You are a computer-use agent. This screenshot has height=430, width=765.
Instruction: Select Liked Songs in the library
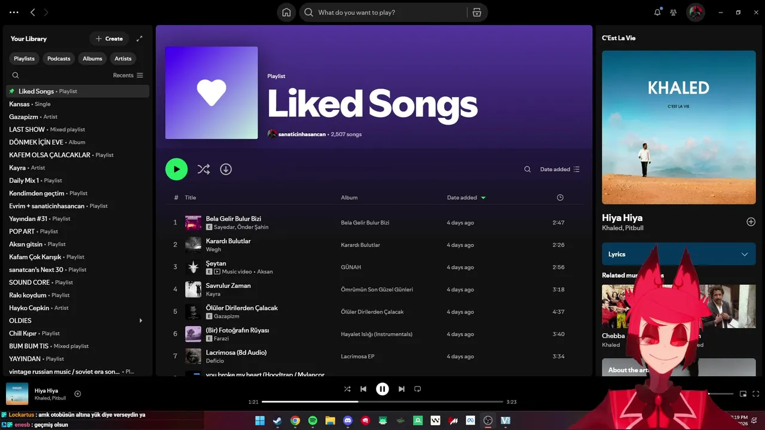[x=78, y=91]
